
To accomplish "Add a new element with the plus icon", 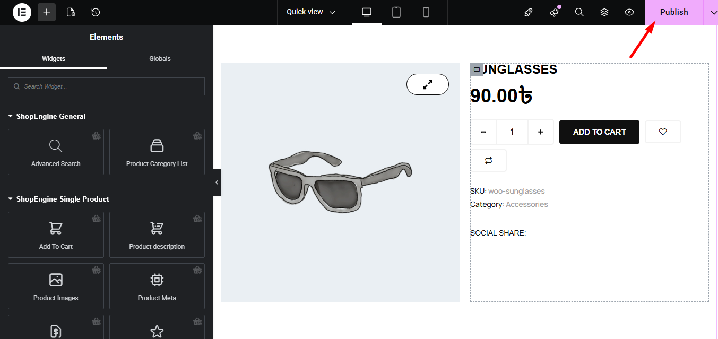I will pyautogui.click(x=46, y=12).
